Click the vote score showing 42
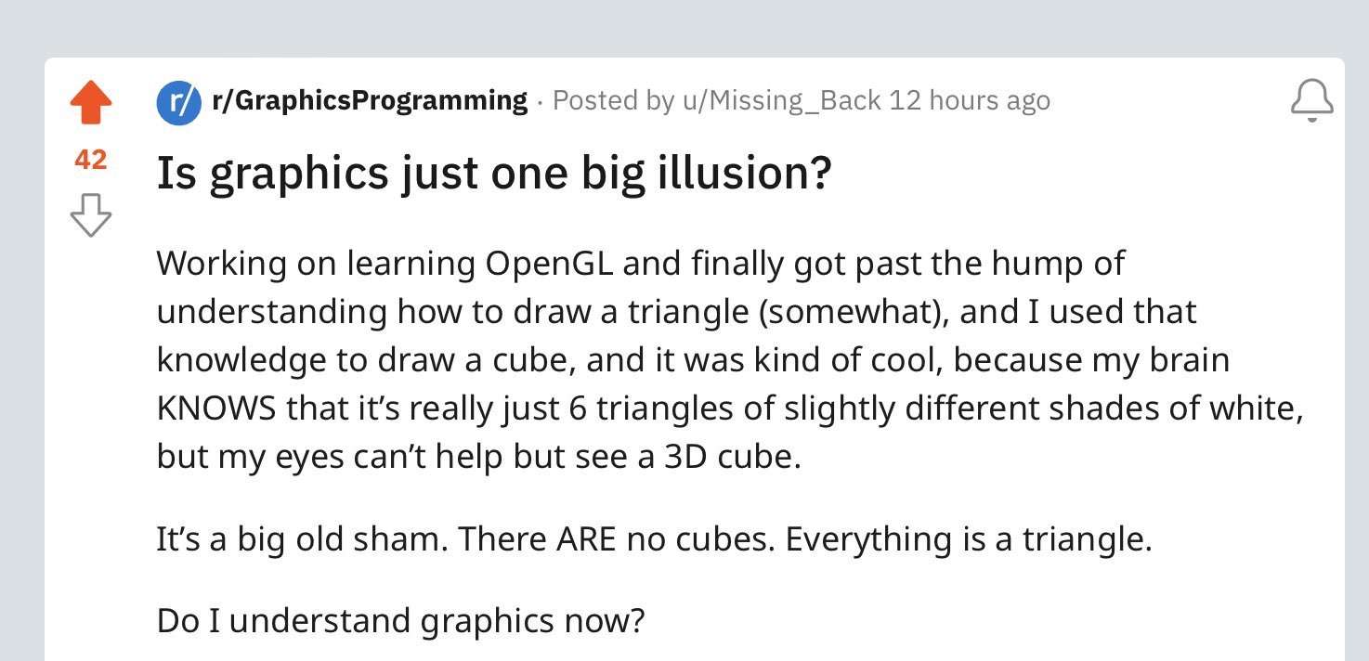The width and height of the screenshot is (1369, 661). 90,160
